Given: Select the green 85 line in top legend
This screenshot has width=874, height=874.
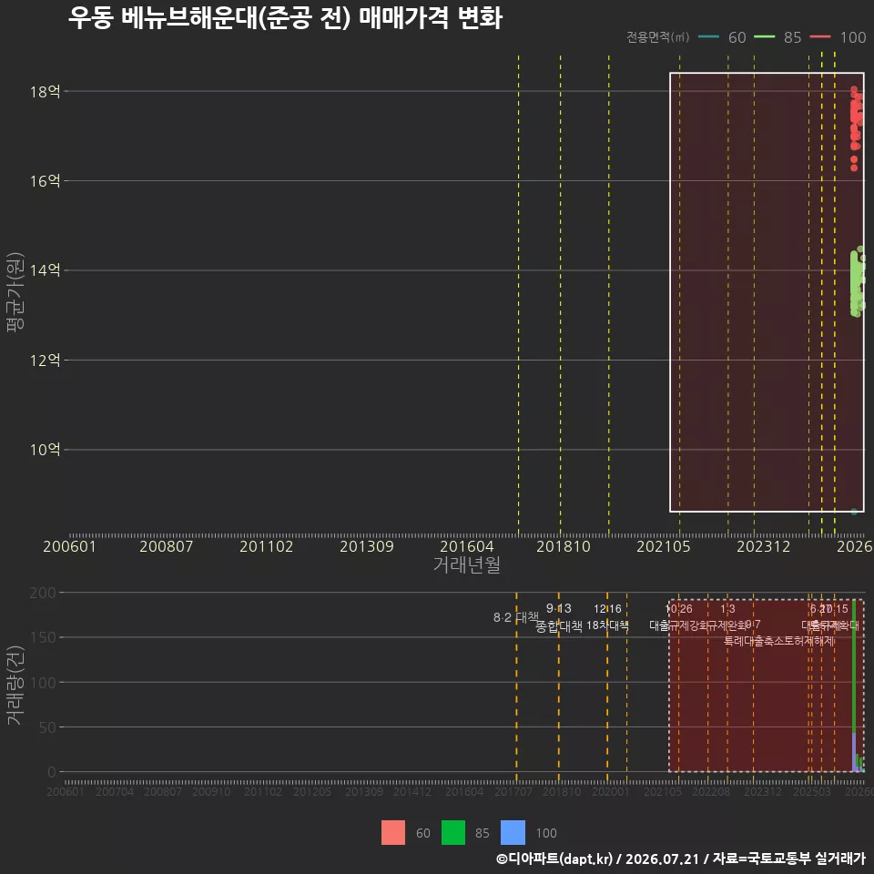Looking at the screenshot, I should (764, 36).
